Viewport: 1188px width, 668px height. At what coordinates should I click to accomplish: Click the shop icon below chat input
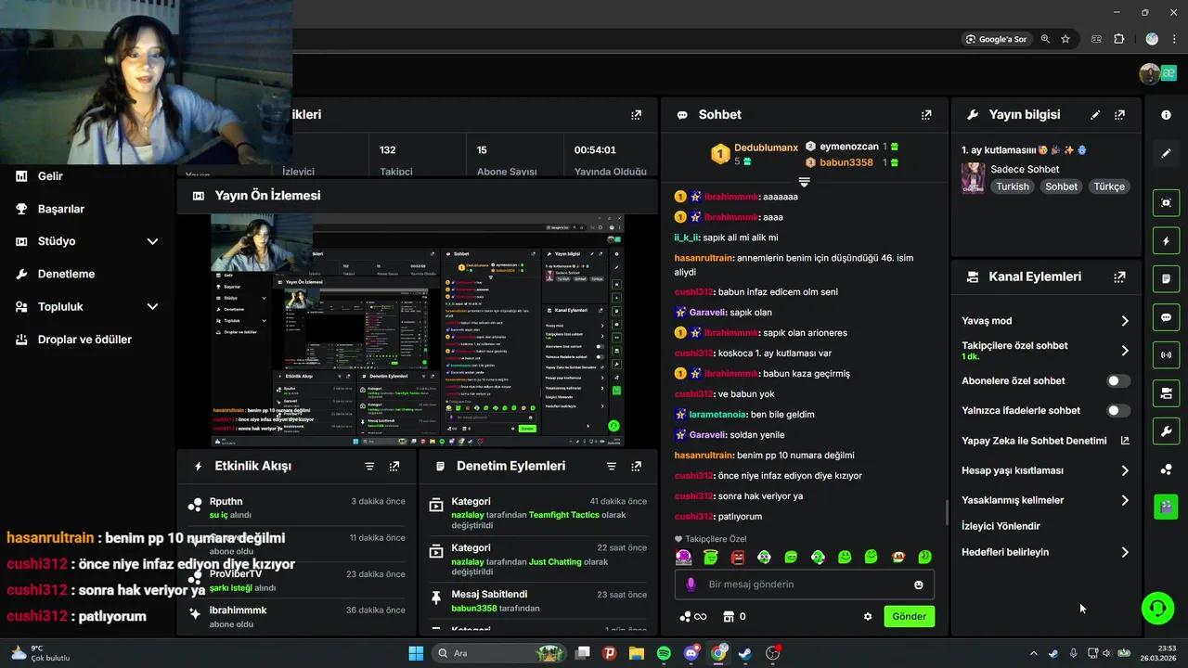click(729, 616)
